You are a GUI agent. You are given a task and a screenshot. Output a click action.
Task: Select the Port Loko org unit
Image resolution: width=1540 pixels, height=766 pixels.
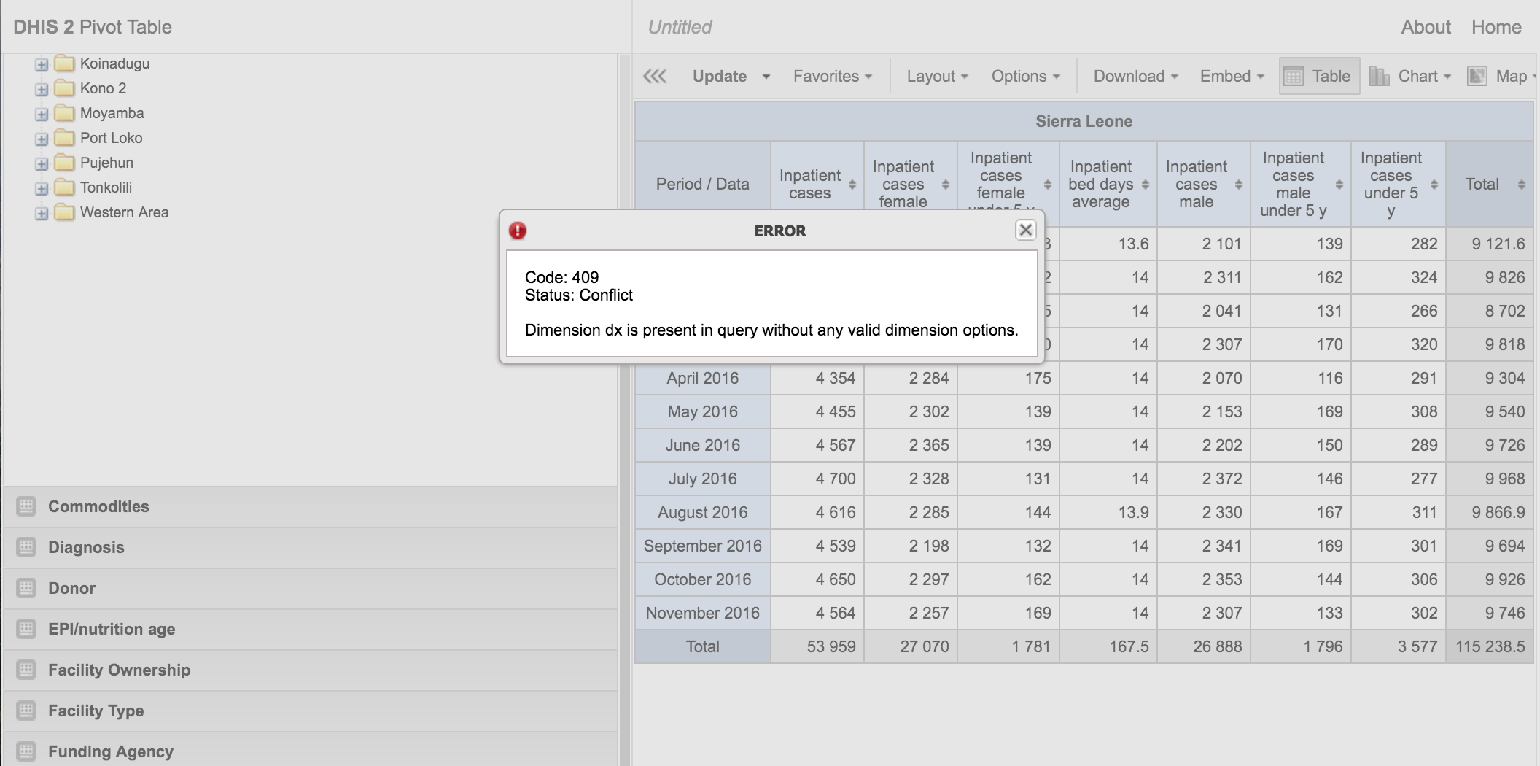(111, 138)
